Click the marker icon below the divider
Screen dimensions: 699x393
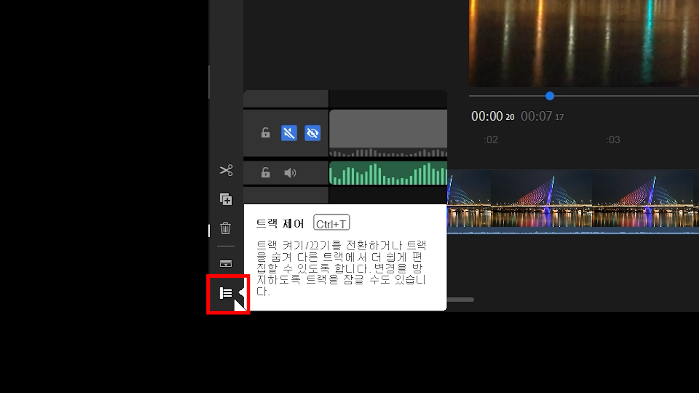point(226,263)
